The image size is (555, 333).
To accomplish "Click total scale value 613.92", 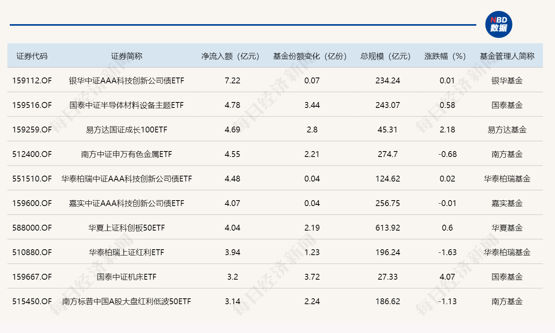I will click(388, 228).
